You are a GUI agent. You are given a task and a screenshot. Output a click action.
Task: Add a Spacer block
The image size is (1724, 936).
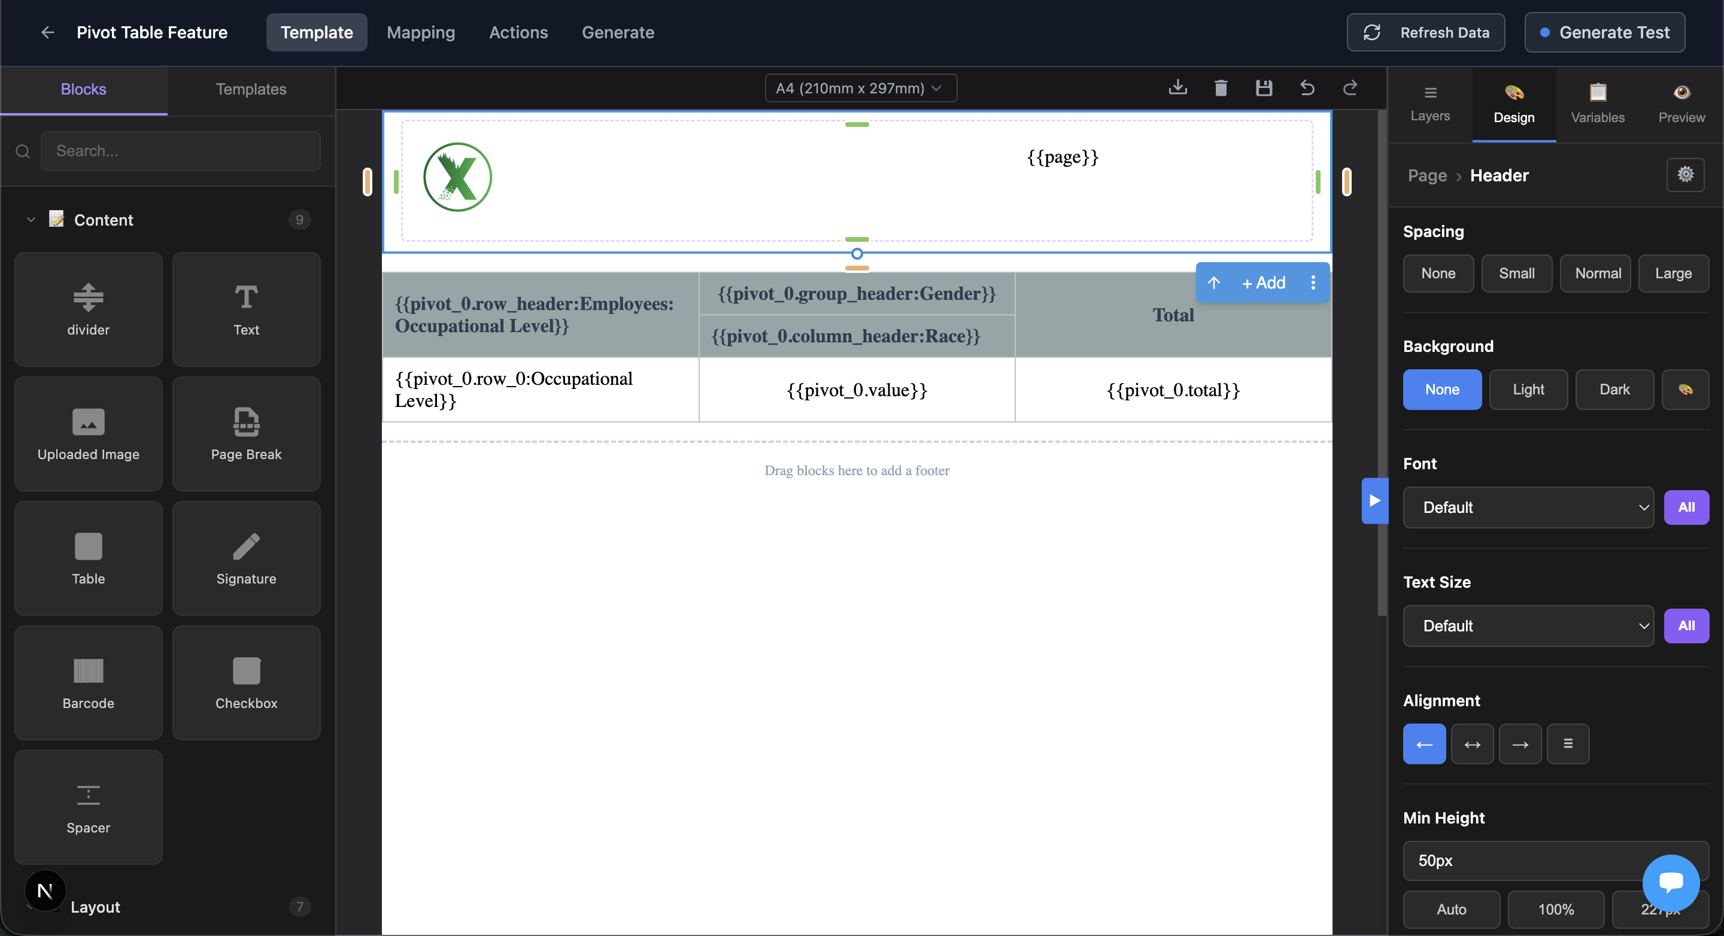click(x=89, y=807)
